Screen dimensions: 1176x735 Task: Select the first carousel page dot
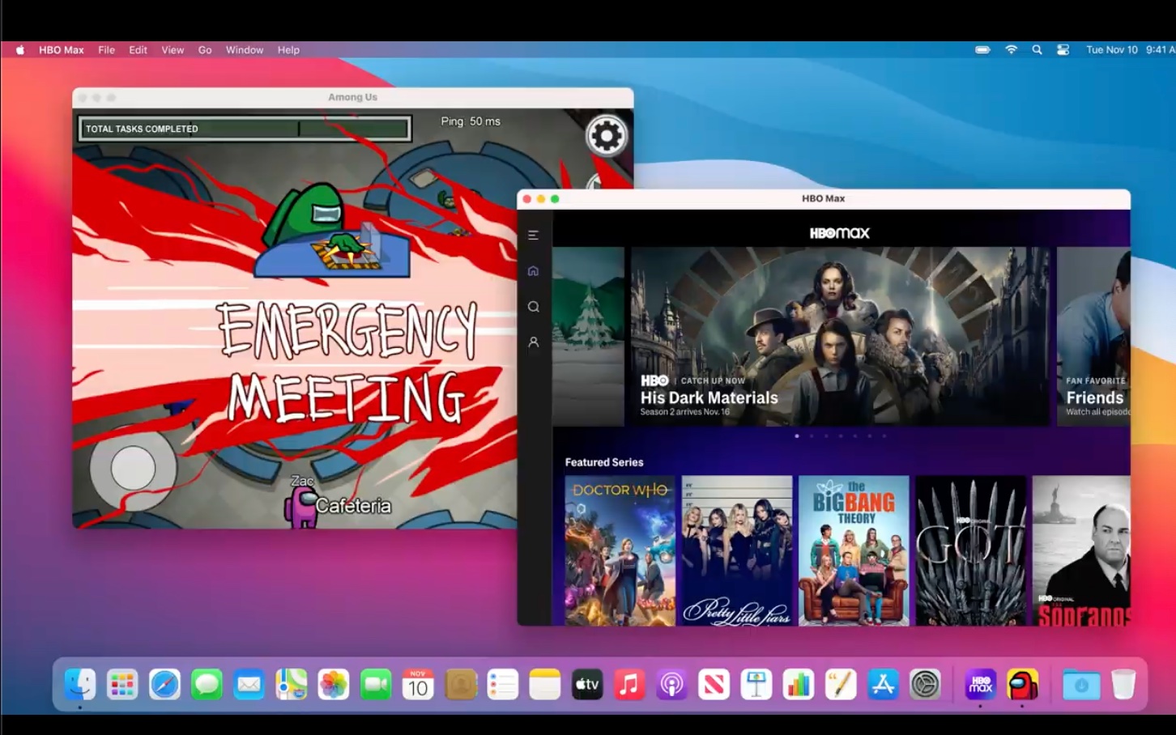tap(797, 436)
